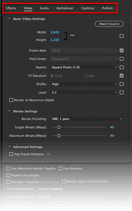The width and height of the screenshot is (132, 211).
Task: Select the PAL radio button
Action: coord(86,76)
